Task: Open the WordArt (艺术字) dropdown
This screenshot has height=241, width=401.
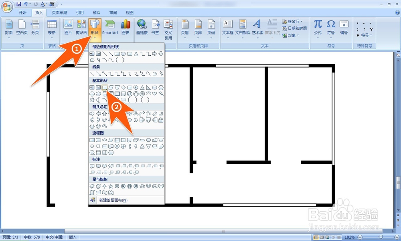Action: tap(257, 29)
